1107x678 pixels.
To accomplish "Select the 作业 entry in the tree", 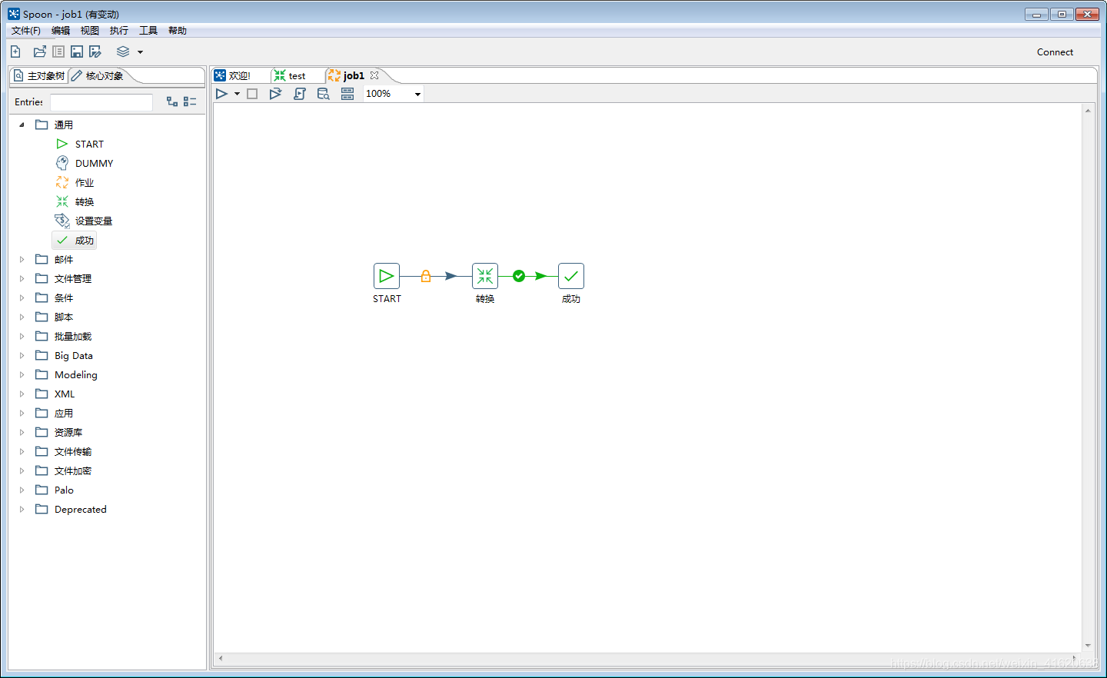I will [75, 182].
